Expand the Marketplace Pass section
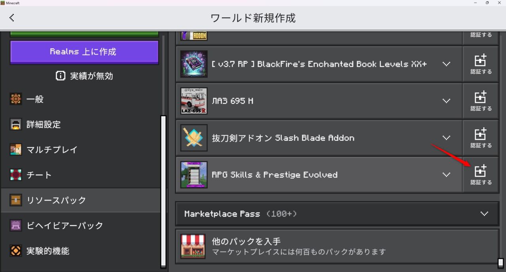The image size is (506, 272). [x=337, y=214]
